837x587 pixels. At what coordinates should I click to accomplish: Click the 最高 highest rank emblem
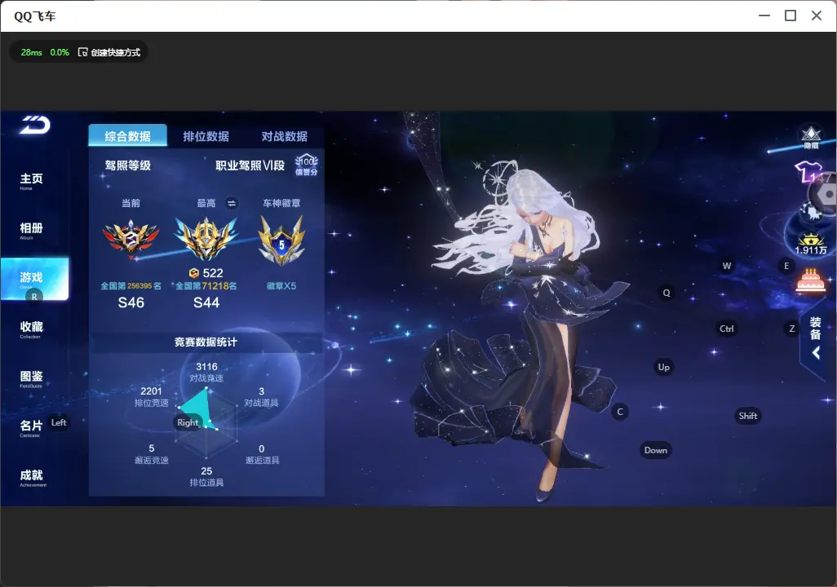pos(206,238)
